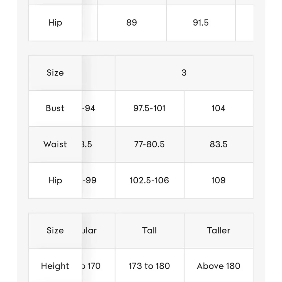The image size is (282, 282).
Task: Click the Height row label
Action: coord(55,266)
